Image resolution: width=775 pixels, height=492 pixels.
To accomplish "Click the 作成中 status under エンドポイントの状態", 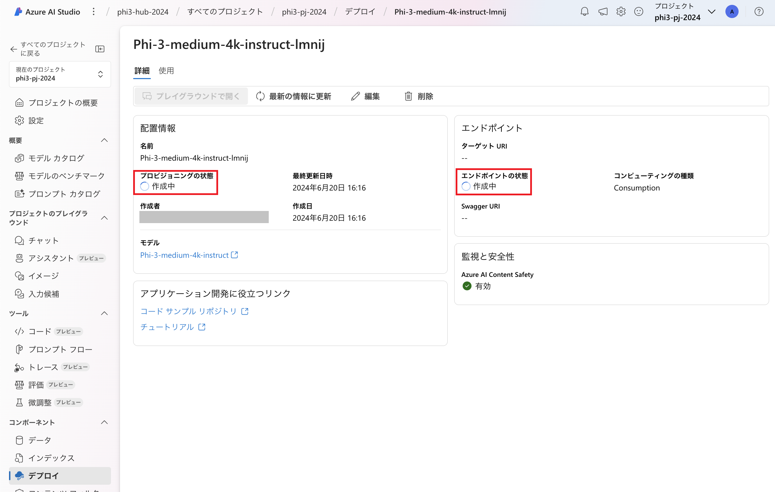I will pos(484,186).
